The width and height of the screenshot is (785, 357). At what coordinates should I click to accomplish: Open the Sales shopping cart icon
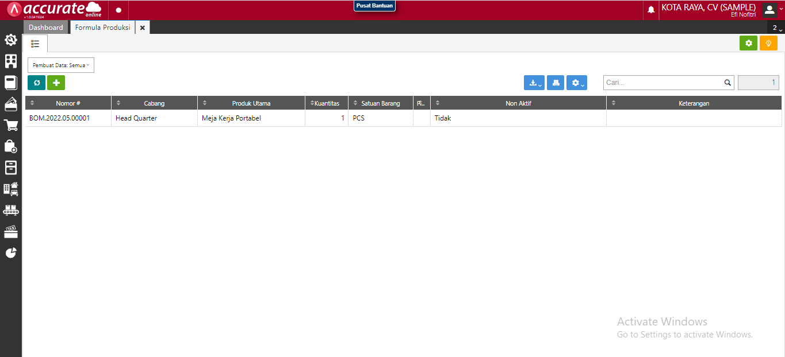11,125
